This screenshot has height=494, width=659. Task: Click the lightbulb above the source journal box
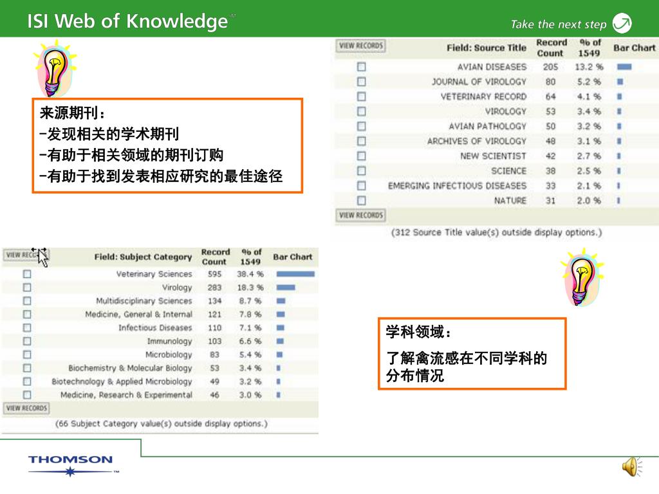tap(55, 69)
